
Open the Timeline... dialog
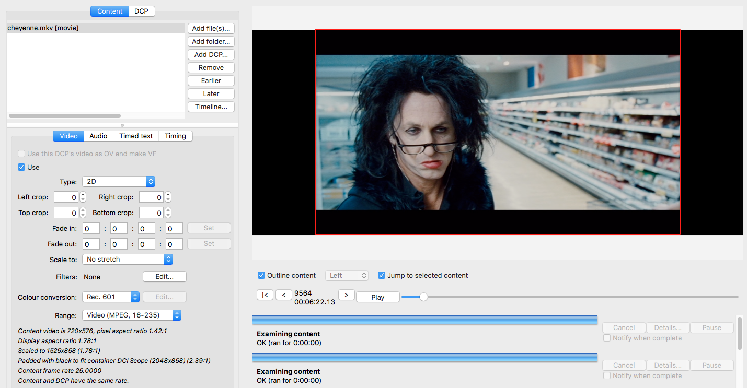211,107
